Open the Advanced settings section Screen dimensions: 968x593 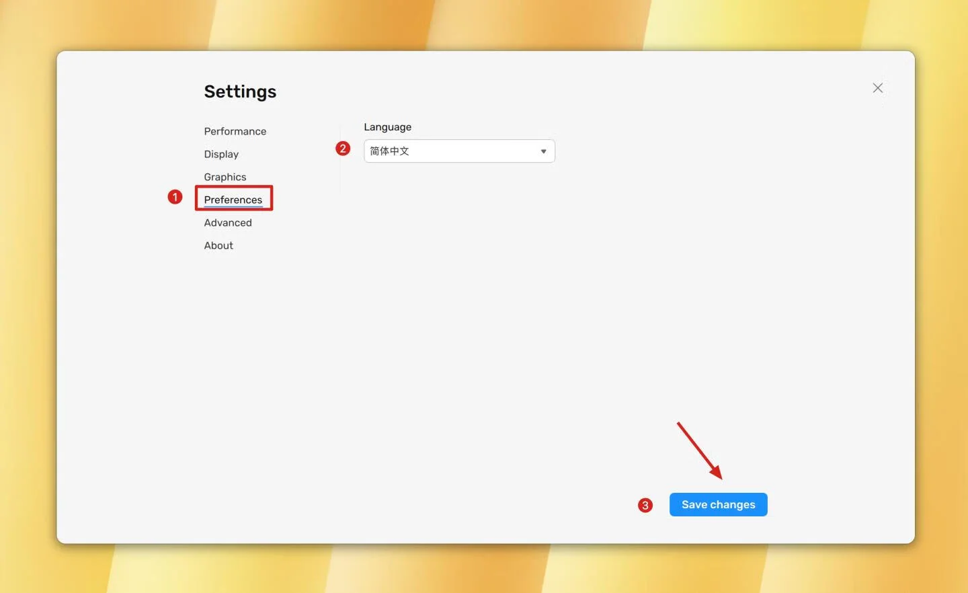point(228,223)
